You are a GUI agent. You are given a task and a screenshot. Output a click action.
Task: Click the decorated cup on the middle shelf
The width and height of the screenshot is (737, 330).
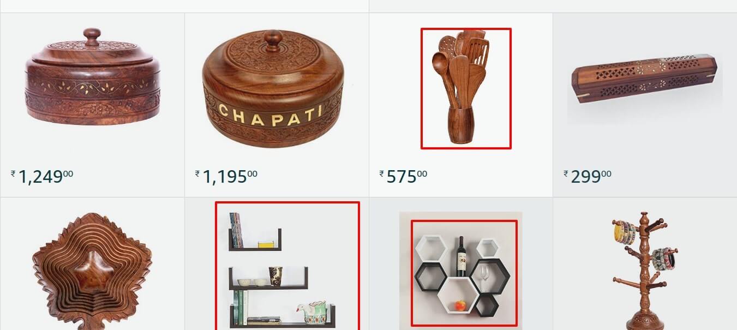click(x=276, y=276)
